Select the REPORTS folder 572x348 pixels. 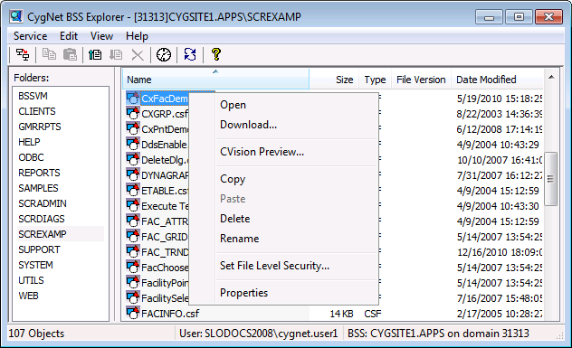39,173
